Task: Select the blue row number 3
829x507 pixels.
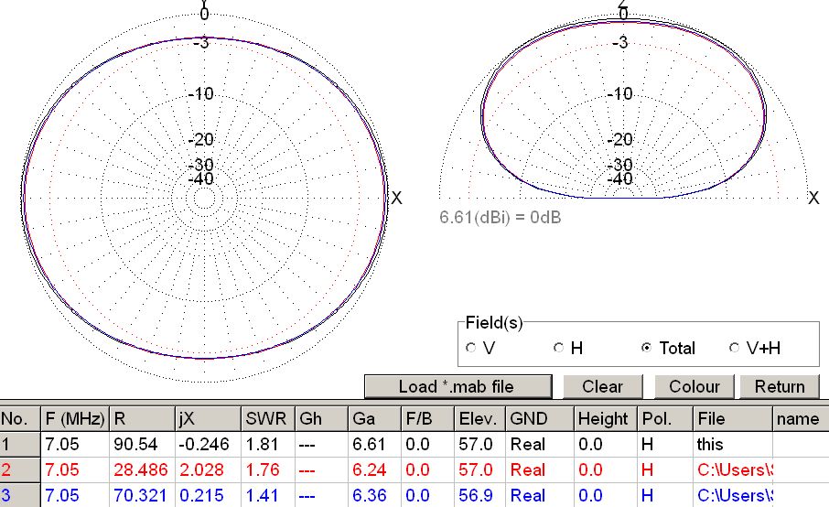Action: click(20, 495)
